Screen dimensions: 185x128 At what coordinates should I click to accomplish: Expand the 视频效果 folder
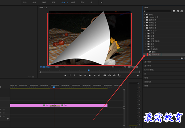pos(144,25)
